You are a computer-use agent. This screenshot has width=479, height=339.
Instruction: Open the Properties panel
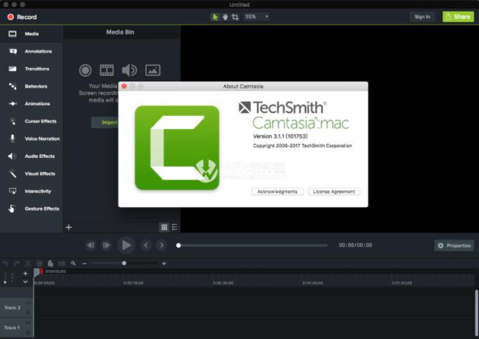(454, 246)
